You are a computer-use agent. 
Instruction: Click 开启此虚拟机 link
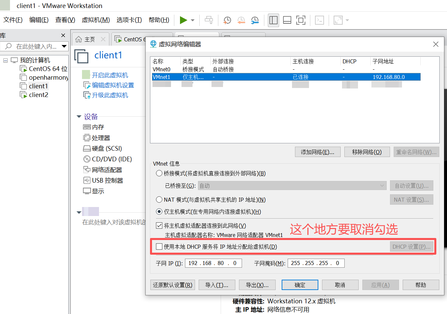click(x=110, y=75)
